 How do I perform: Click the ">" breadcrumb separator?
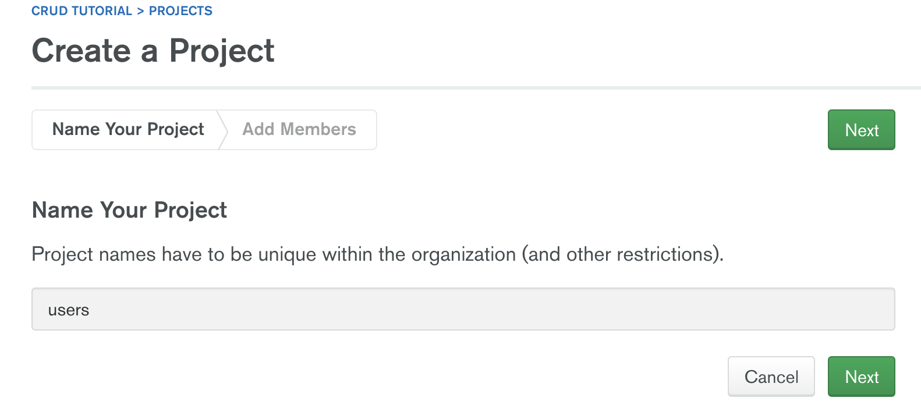pos(140,11)
